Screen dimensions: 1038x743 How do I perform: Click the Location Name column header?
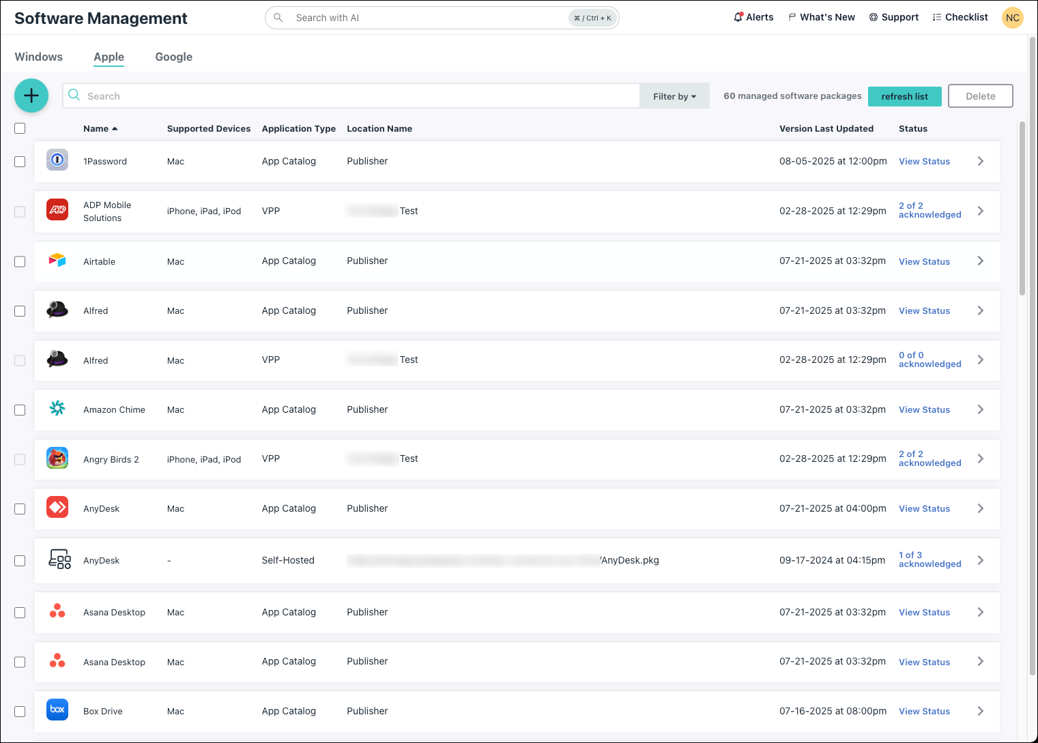click(379, 128)
